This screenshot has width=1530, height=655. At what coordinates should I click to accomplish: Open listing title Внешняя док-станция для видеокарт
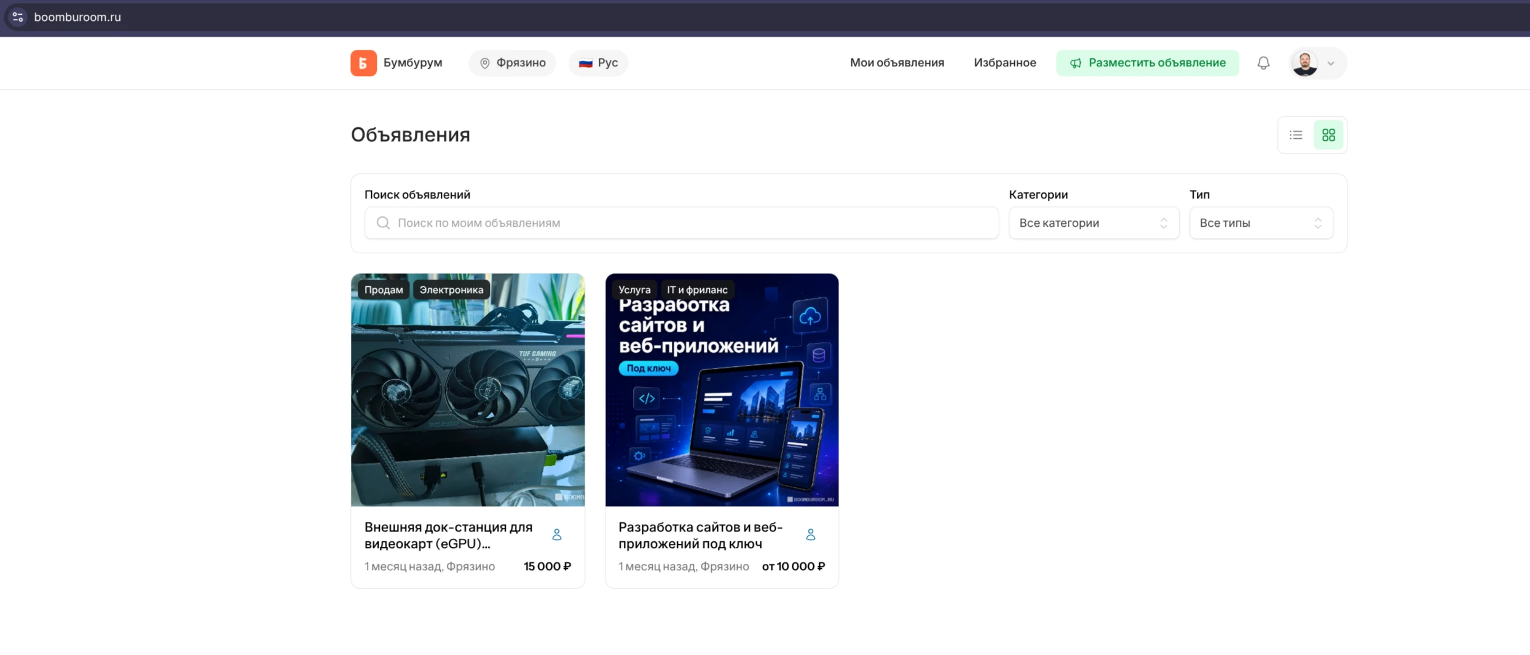pyautogui.click(x=449, y=535)
